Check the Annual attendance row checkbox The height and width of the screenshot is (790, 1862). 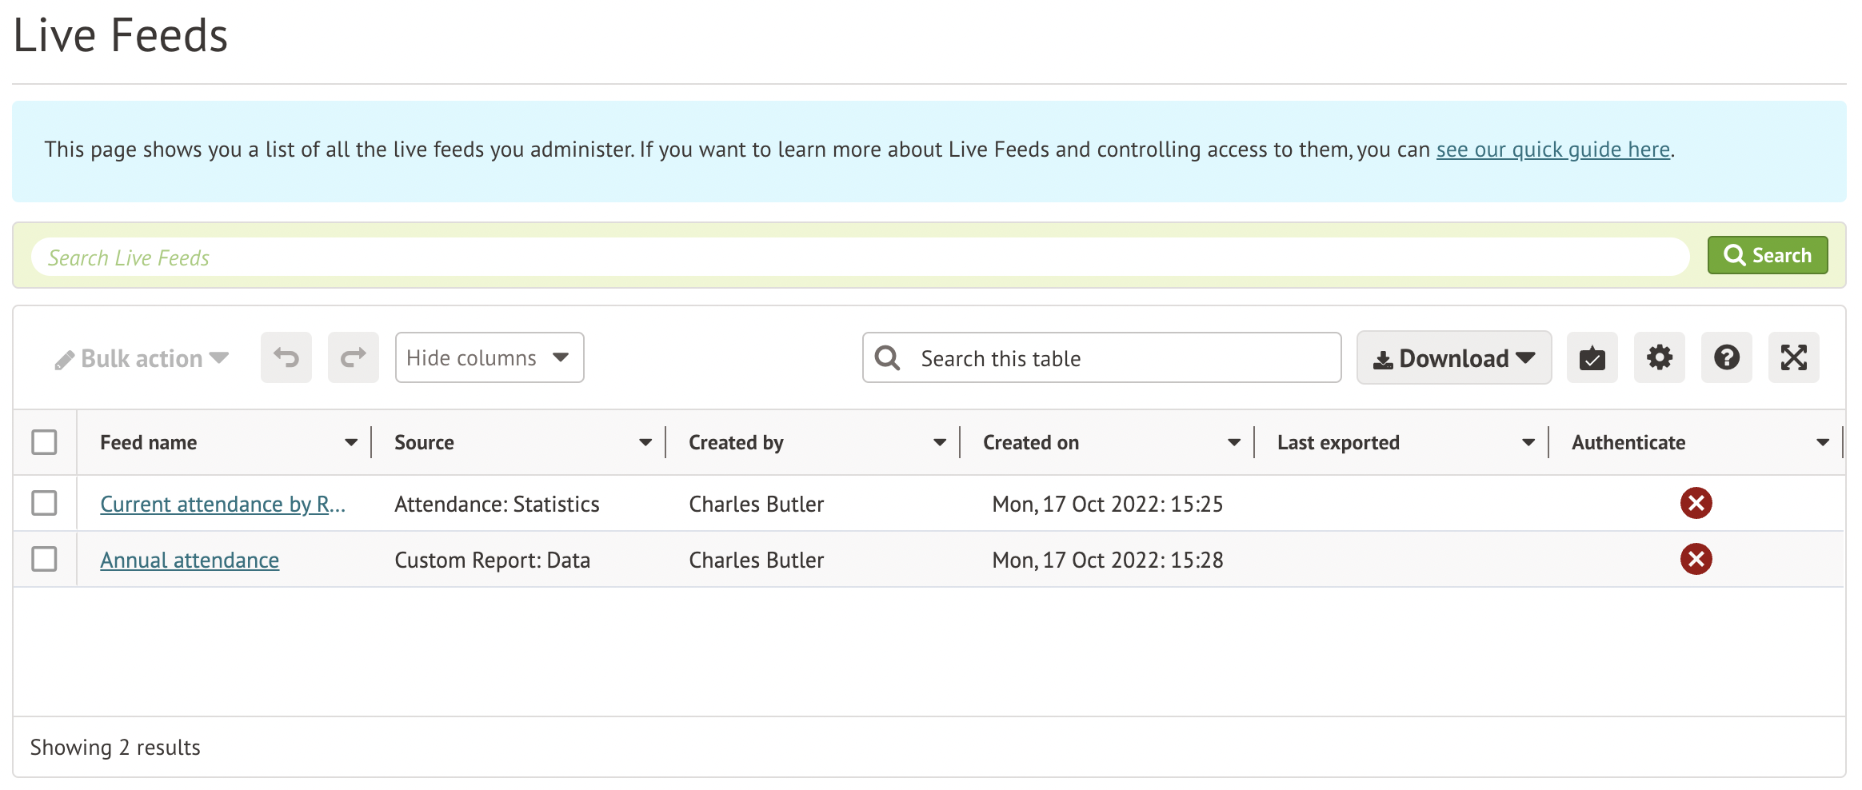click(x=44, y=560)
